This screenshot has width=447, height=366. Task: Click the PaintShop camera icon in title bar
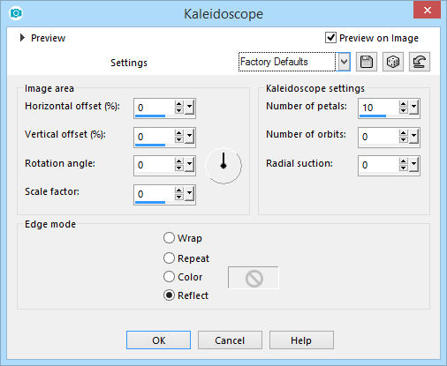(x=16, y=13)
